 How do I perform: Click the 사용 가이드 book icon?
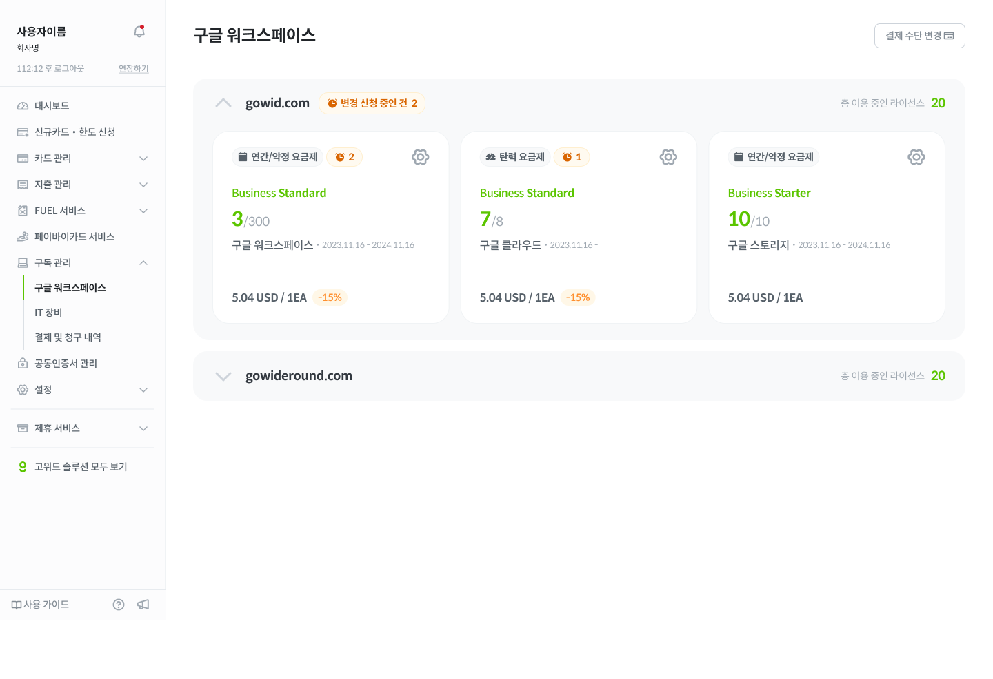(17, 605)
